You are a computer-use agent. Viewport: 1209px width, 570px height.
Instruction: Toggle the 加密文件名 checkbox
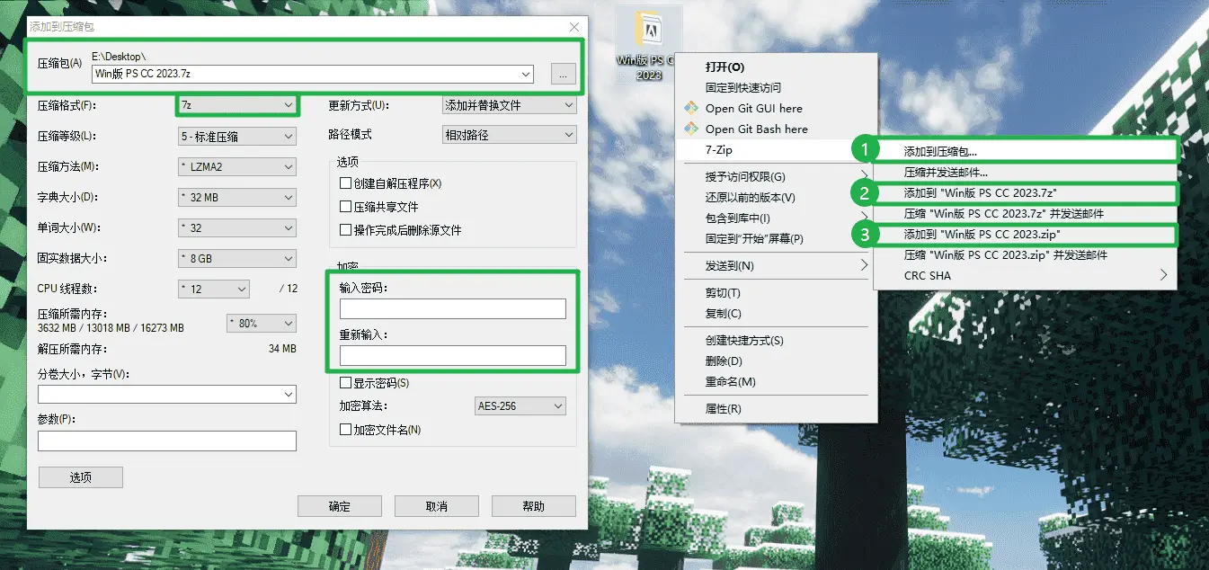pyautogui.click(x=345, y=430)
